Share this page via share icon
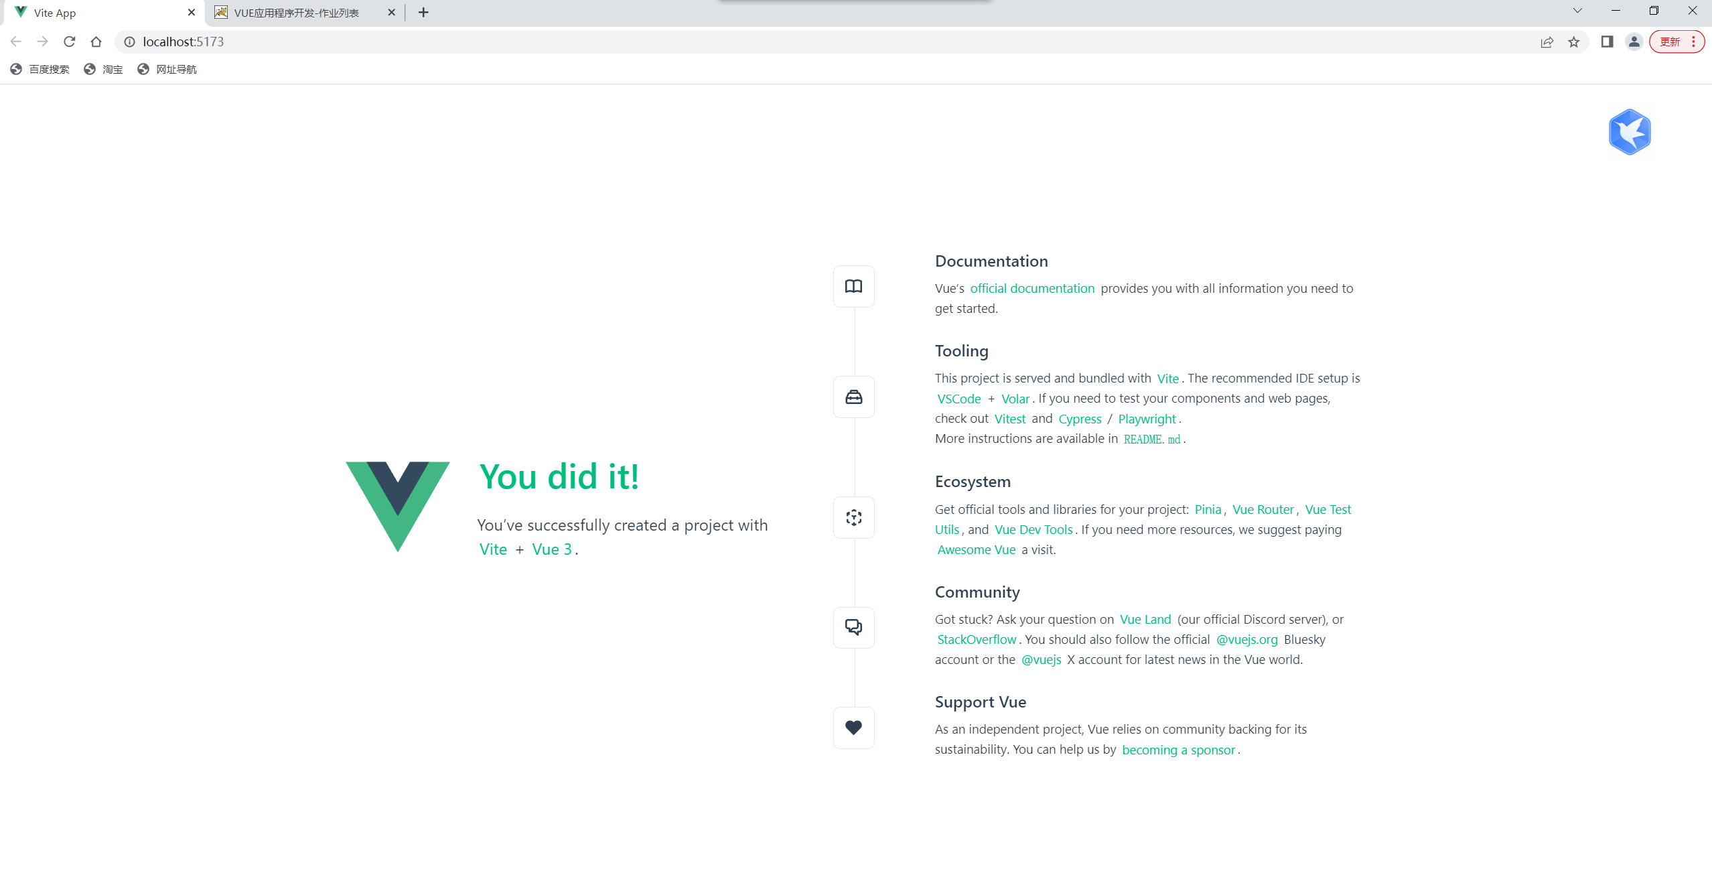 pyautogui.click(x=1547, y=42)
